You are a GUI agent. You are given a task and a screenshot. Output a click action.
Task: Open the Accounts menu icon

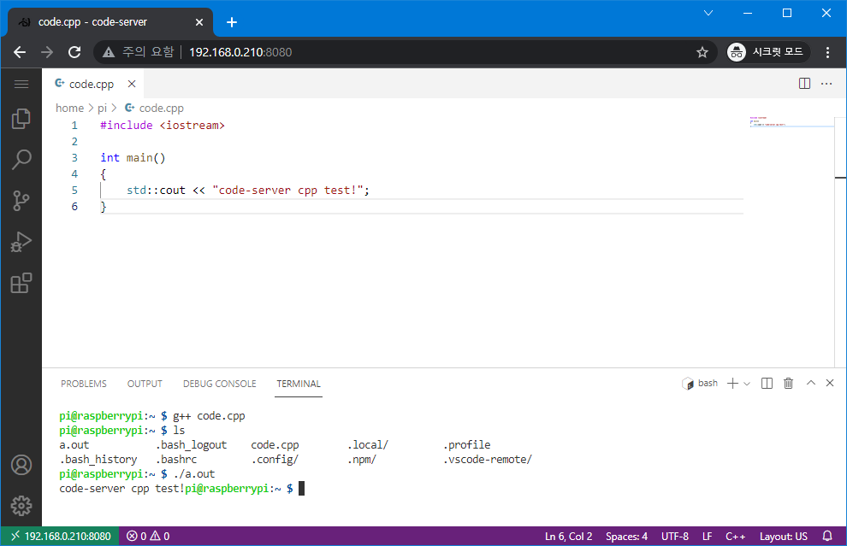(21, 465)
